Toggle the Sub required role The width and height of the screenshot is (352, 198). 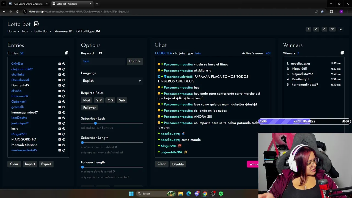tap(122, 100)
